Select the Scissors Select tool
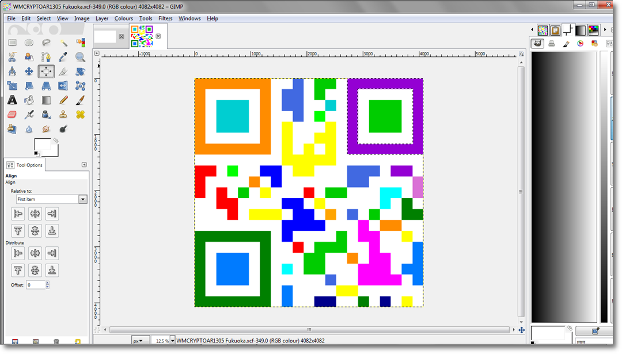 point(12,57)
